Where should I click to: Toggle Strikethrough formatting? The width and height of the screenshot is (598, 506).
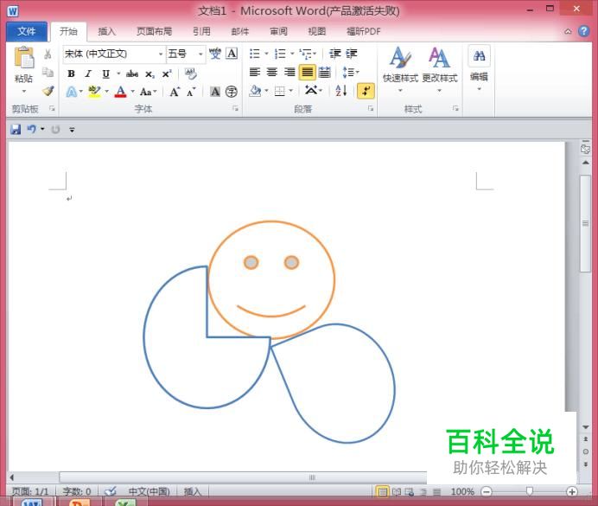(x=132, y=74)
